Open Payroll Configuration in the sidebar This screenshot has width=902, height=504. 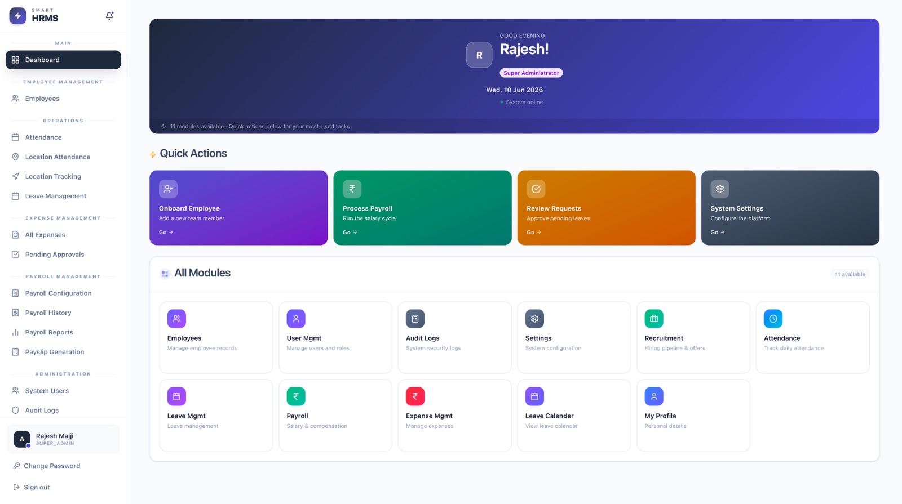coord(63,293)
